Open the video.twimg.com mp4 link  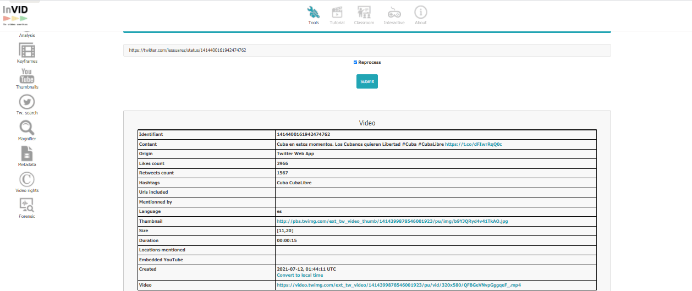(x=398, y=285)
